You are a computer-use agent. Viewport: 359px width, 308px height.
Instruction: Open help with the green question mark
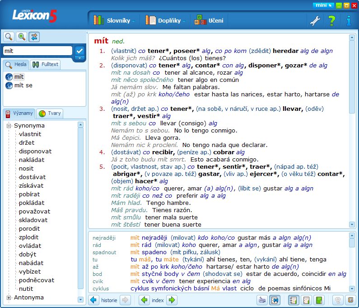(331, 21)
